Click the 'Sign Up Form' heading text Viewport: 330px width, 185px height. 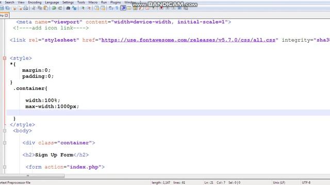point(54,155)
